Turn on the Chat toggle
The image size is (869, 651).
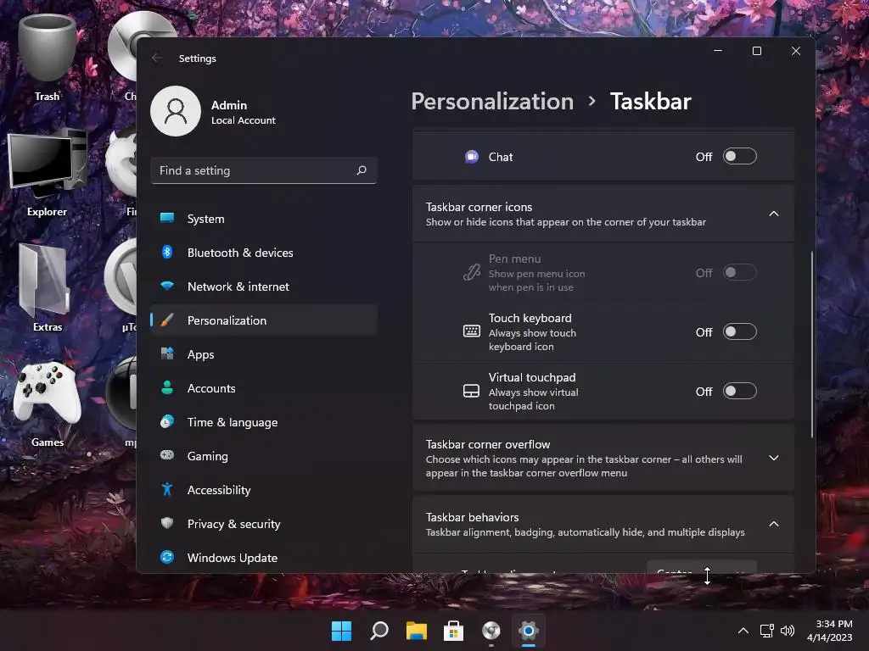click(x=739, y=156)
